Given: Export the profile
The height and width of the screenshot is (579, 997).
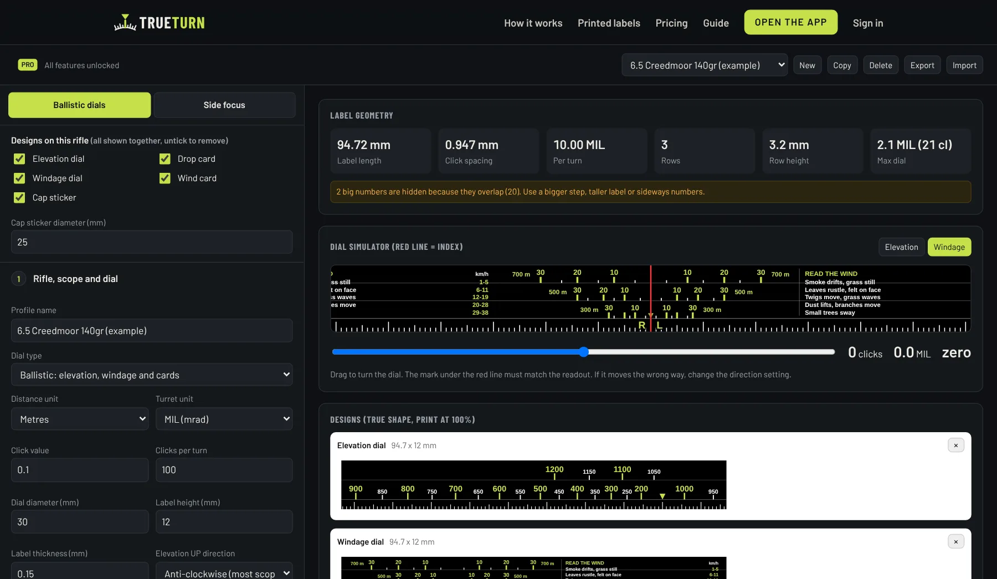Looking at the screenshot, I should tap(922, 65).
